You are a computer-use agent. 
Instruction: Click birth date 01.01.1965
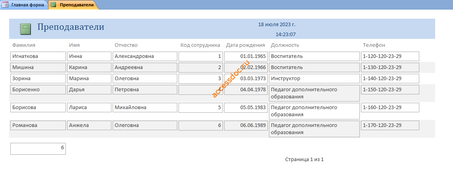(246, 56)
